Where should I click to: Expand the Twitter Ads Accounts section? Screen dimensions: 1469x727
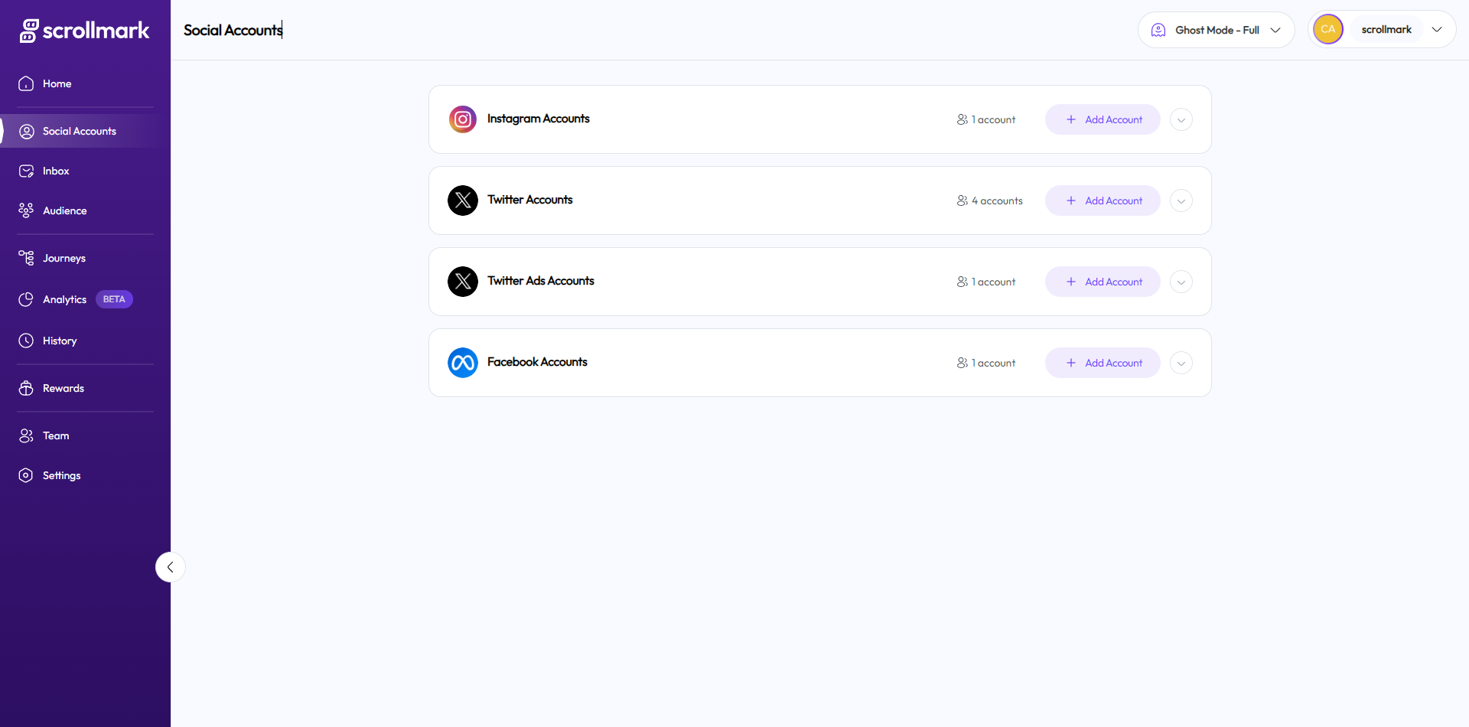click(1181, 282)
